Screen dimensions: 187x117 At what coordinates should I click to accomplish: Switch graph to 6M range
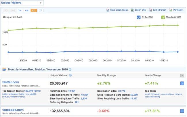click(x=27, y=10)
